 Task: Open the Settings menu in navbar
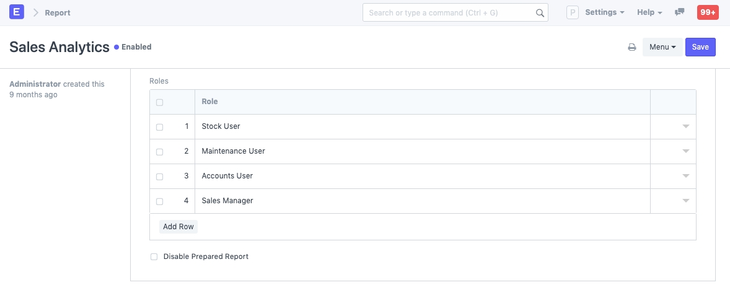pos(604,12)
